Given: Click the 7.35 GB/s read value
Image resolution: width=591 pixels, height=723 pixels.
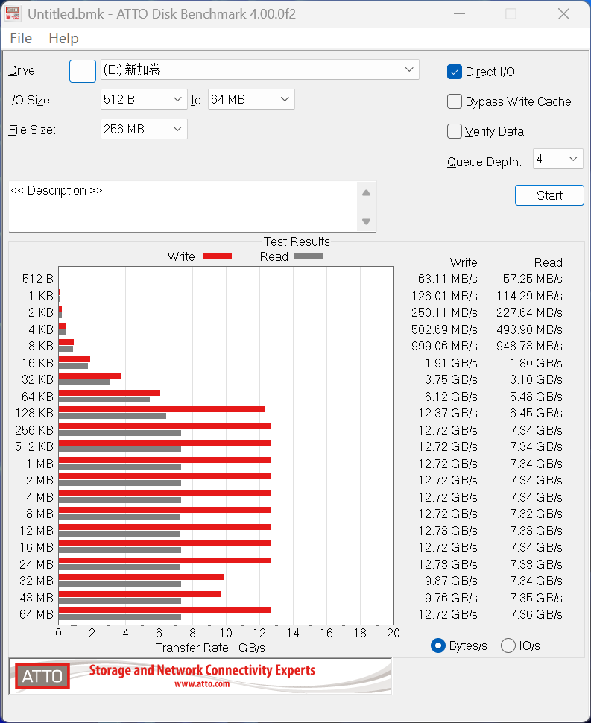Looking at the screenshot, I should click(x=536, y=598).
